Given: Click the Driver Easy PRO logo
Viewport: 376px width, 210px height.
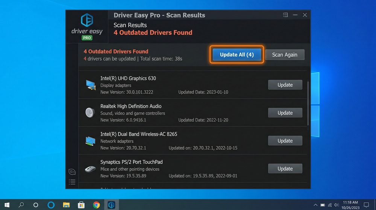Looking at the screenshot, I should tap(87, 27).
